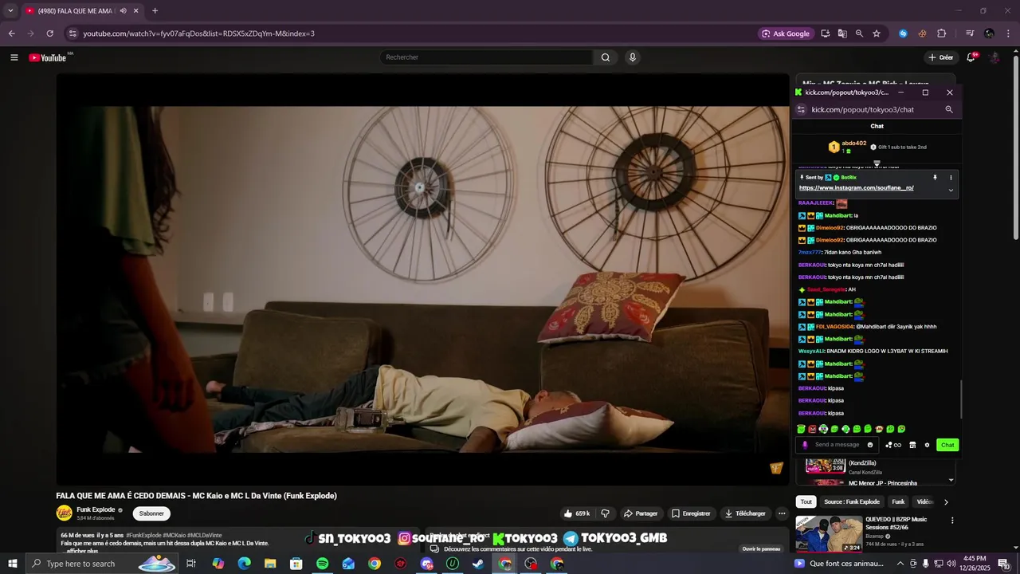The height and width of the screenshot is (574, 1020).
Task: Show hidden system tray icons
Action: (x=900, y=564)
